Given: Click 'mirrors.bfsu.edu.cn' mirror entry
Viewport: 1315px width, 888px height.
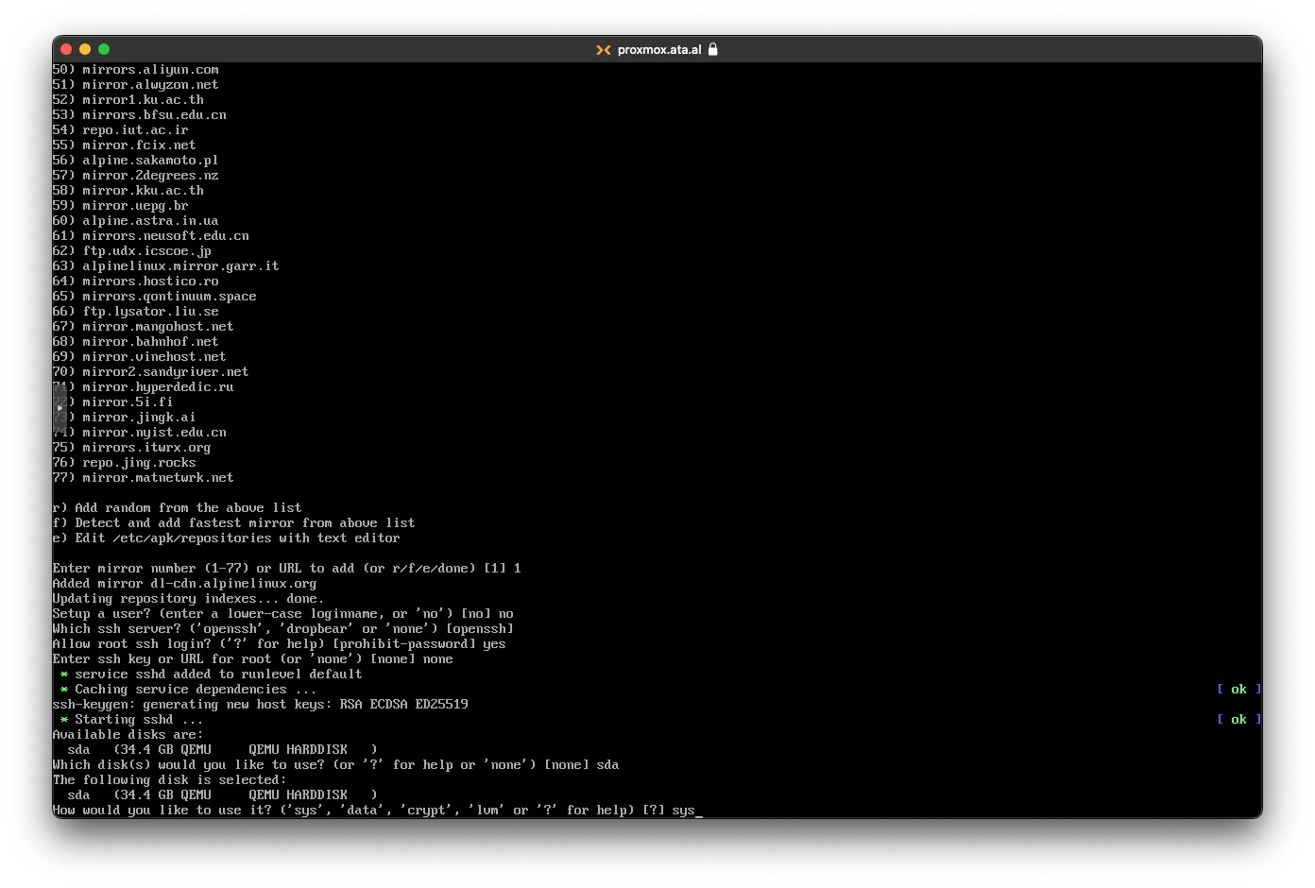Looking at the screenshot, I should (140, 115).
